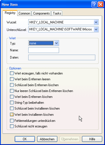Image resolution: width=105 pixels, height=145 pixels.
Task: Click into the Unterschlüssel path text
Action: click(60, 29)
